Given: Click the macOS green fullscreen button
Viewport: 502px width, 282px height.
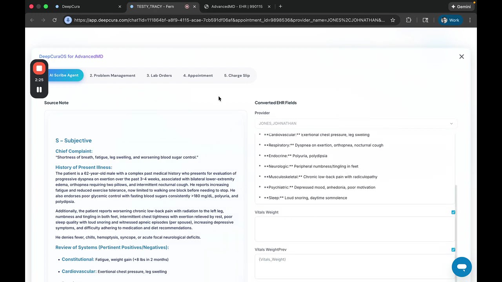Looking at the screenshot, I should coord(46,7).
